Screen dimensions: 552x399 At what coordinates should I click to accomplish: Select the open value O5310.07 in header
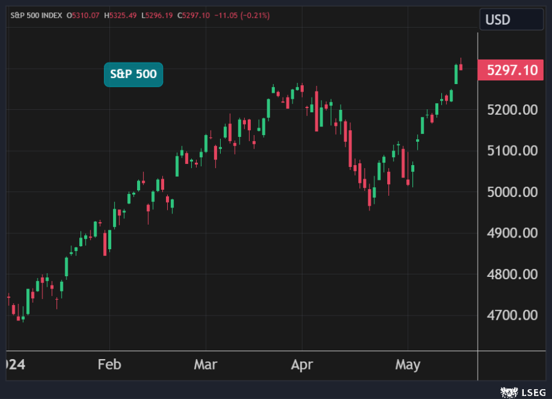click(85, 14)
